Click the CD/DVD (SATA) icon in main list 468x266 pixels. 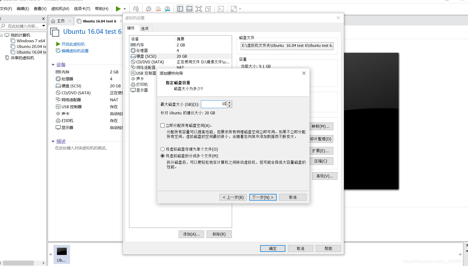tap(58, 93)
